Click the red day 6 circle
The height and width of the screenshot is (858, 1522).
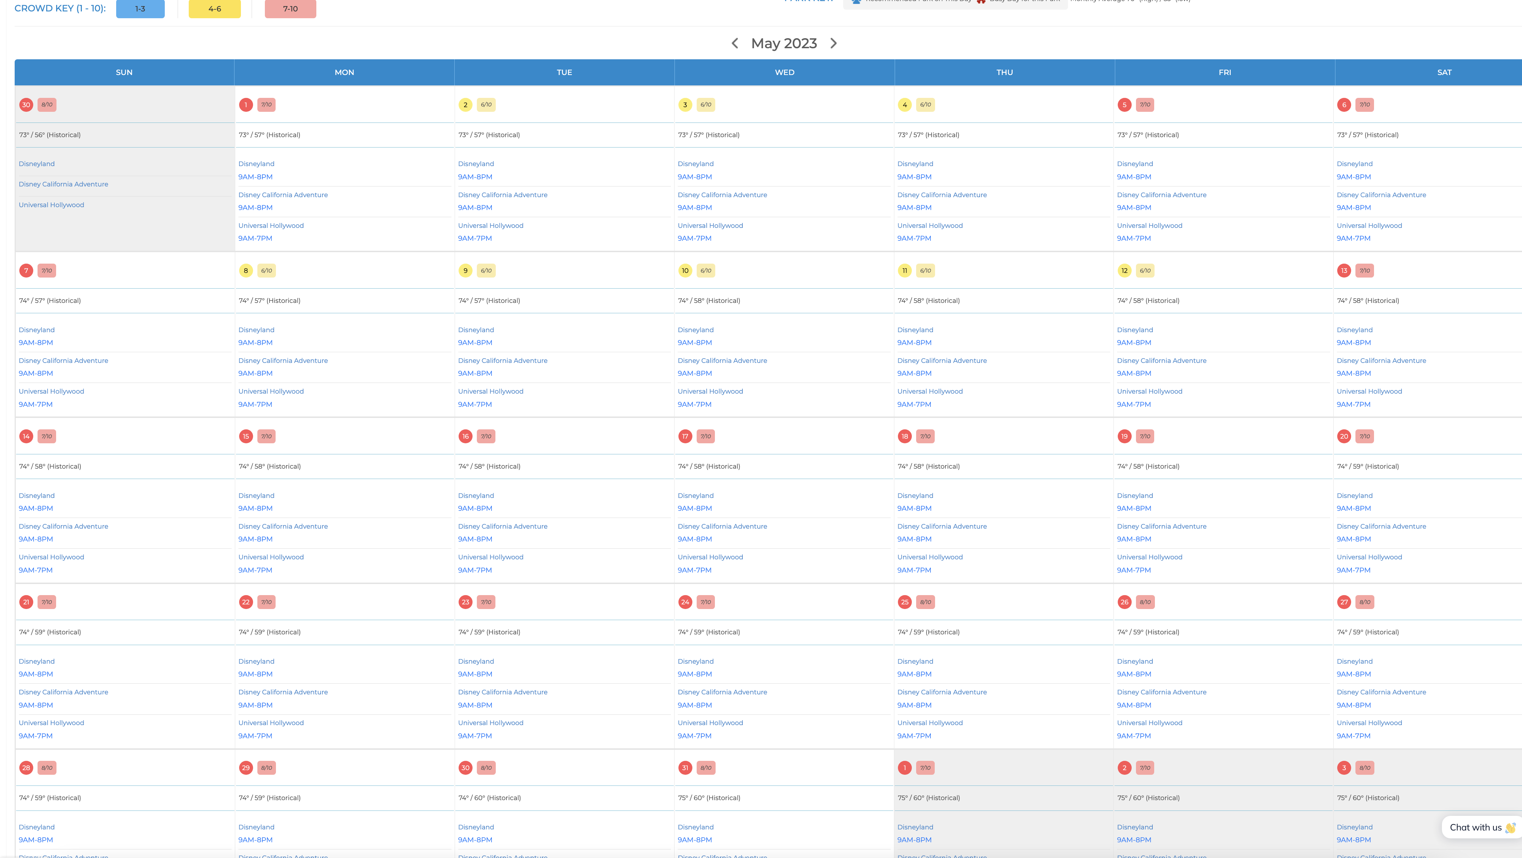point(1344,105)
